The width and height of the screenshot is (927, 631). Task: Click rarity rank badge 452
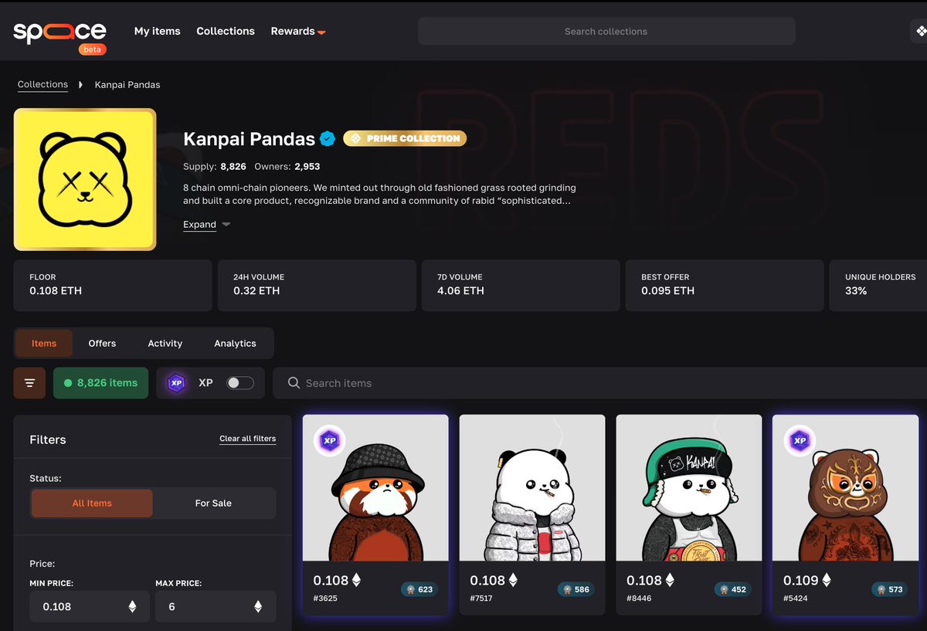pyautogui.click(x=732, y=589)
